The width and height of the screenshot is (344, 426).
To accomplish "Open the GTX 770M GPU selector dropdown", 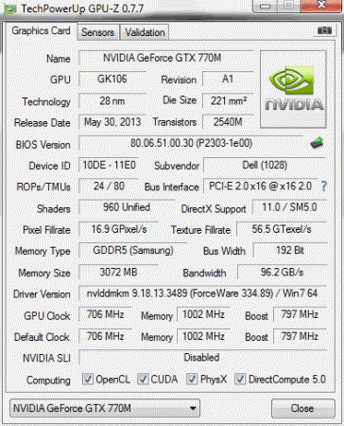I will (105, 408).
